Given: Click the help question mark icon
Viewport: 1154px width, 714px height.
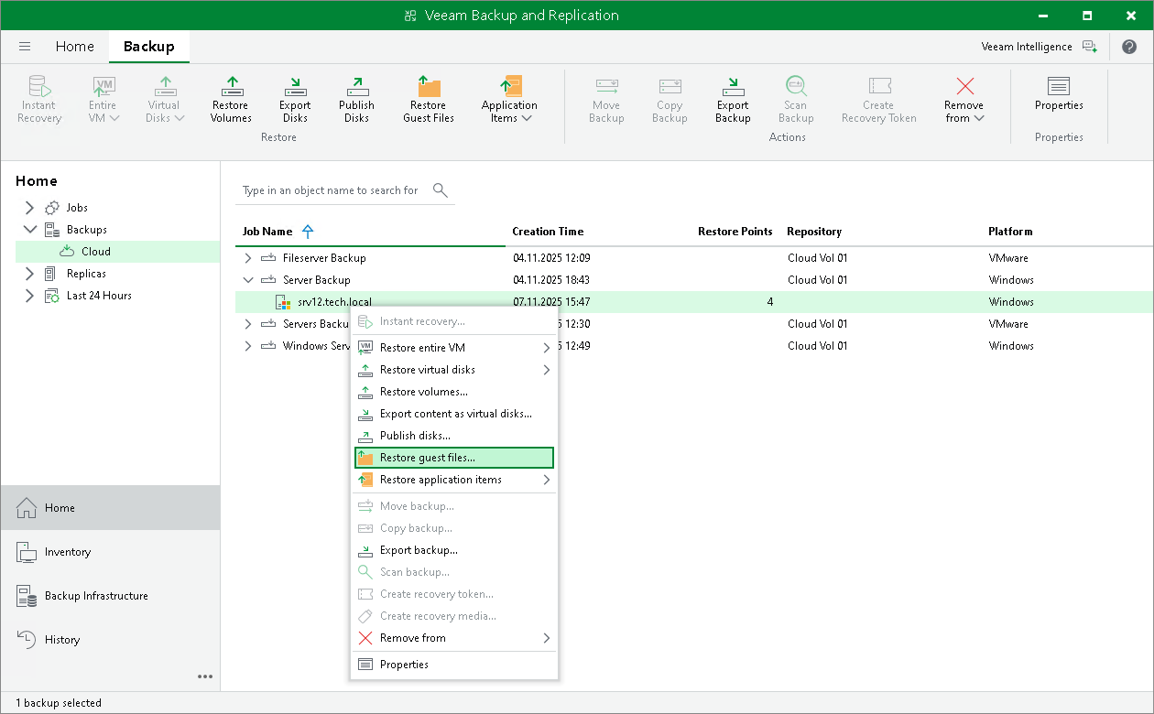Looking at the screenshot, I should coord(1128,47).
